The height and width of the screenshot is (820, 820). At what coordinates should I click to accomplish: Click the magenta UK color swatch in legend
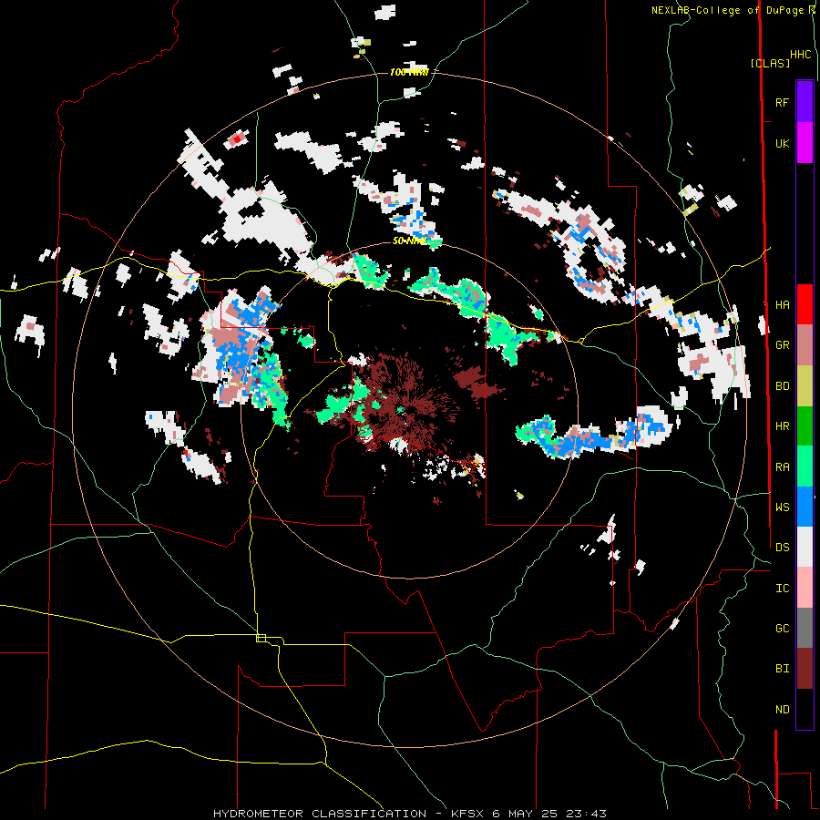point(805,143)
